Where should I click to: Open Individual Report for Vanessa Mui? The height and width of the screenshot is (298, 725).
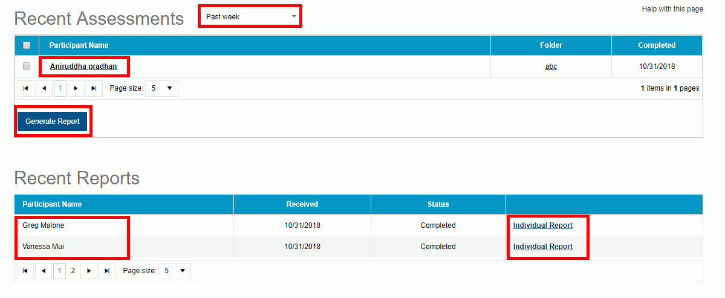coord(543,247)
